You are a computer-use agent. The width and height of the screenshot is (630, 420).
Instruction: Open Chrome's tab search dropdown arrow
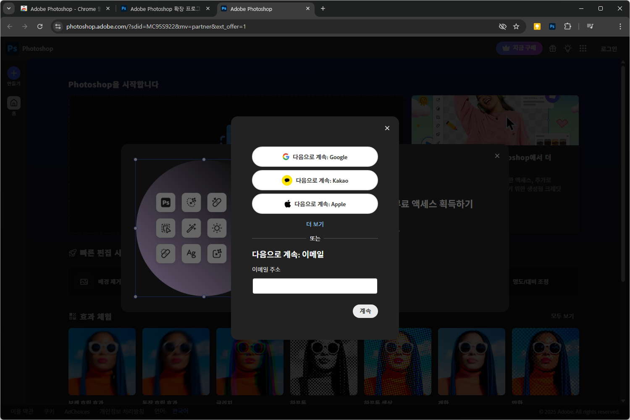tap(8, 8)
